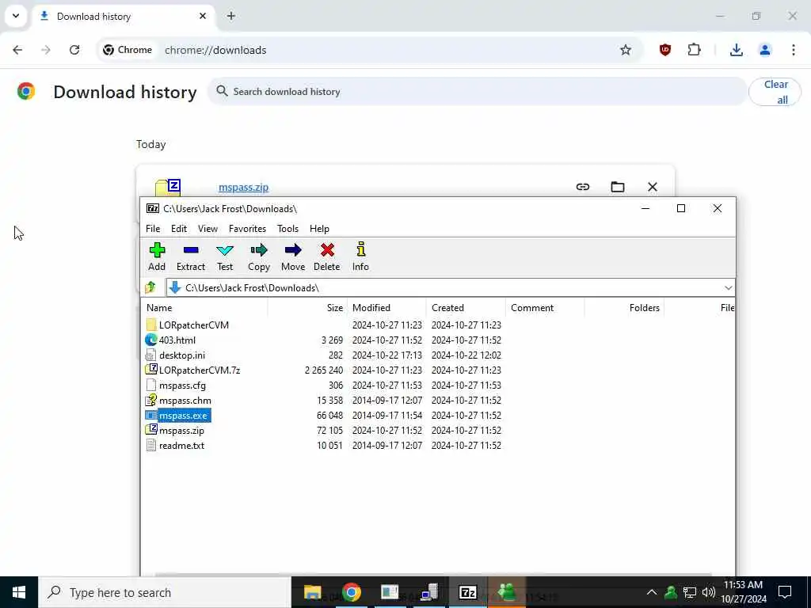Image resolution: width=811 pixels, height=608 pixels.
Task: Click the Search download history field
Action: click(x=476, y=92)
